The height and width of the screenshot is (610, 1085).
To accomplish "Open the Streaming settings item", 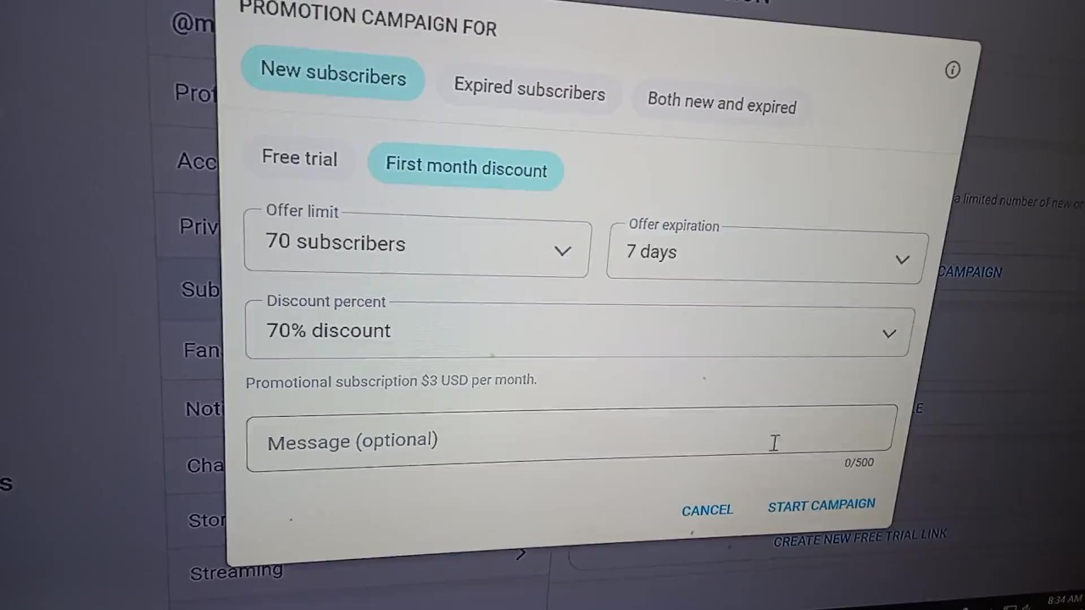I will (236, 572).
